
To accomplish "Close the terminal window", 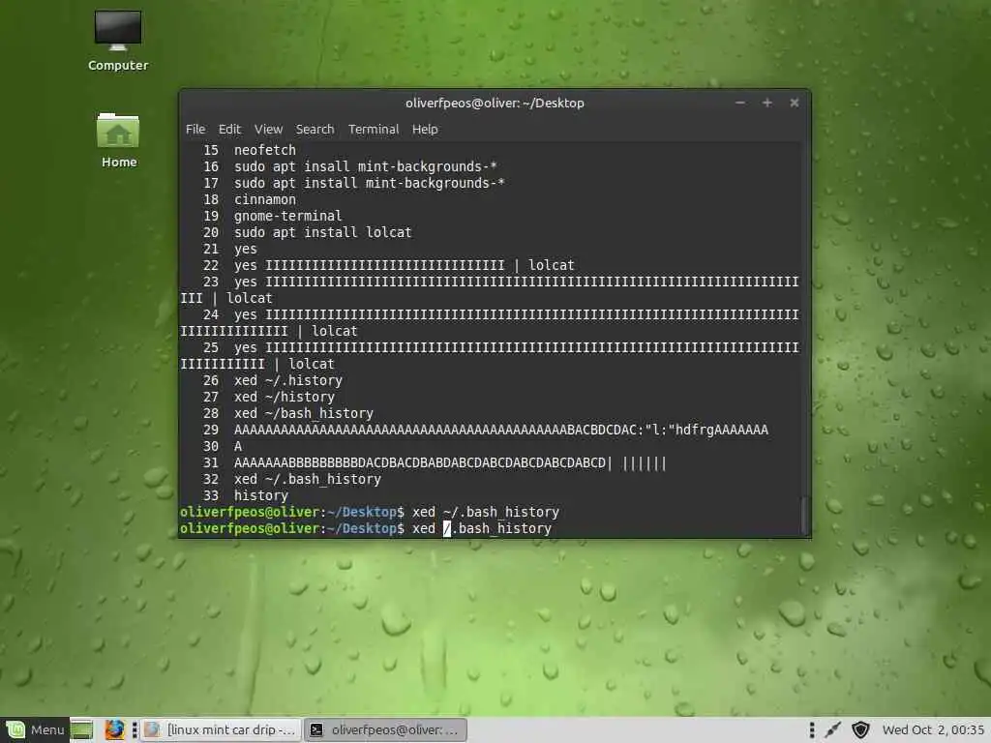I will (x=795, y=103).
